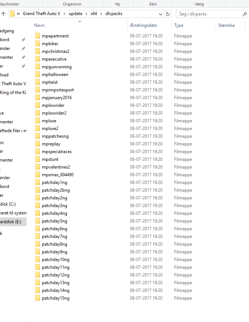Select mphalloween folder icon
Screen dimensions: 249x322
[37, 74]
